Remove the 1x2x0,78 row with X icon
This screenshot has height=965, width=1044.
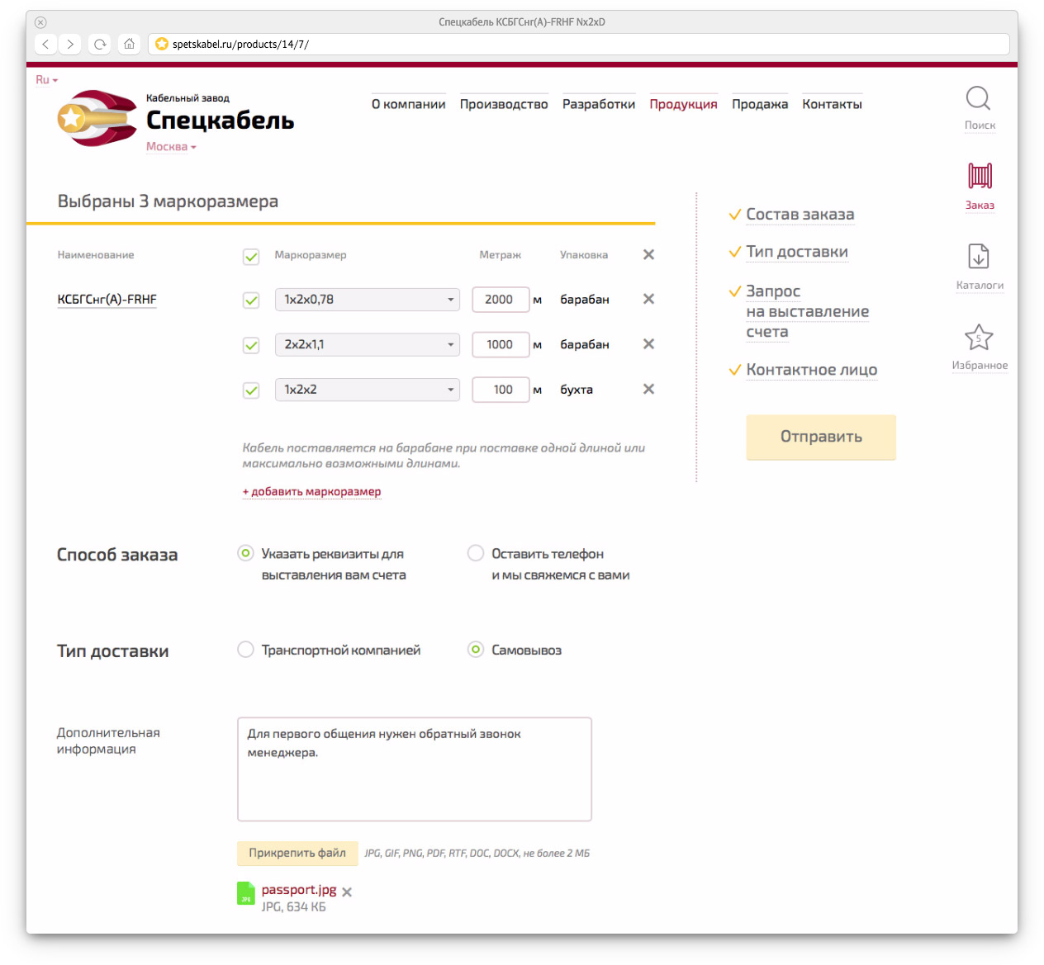[648, 299]
